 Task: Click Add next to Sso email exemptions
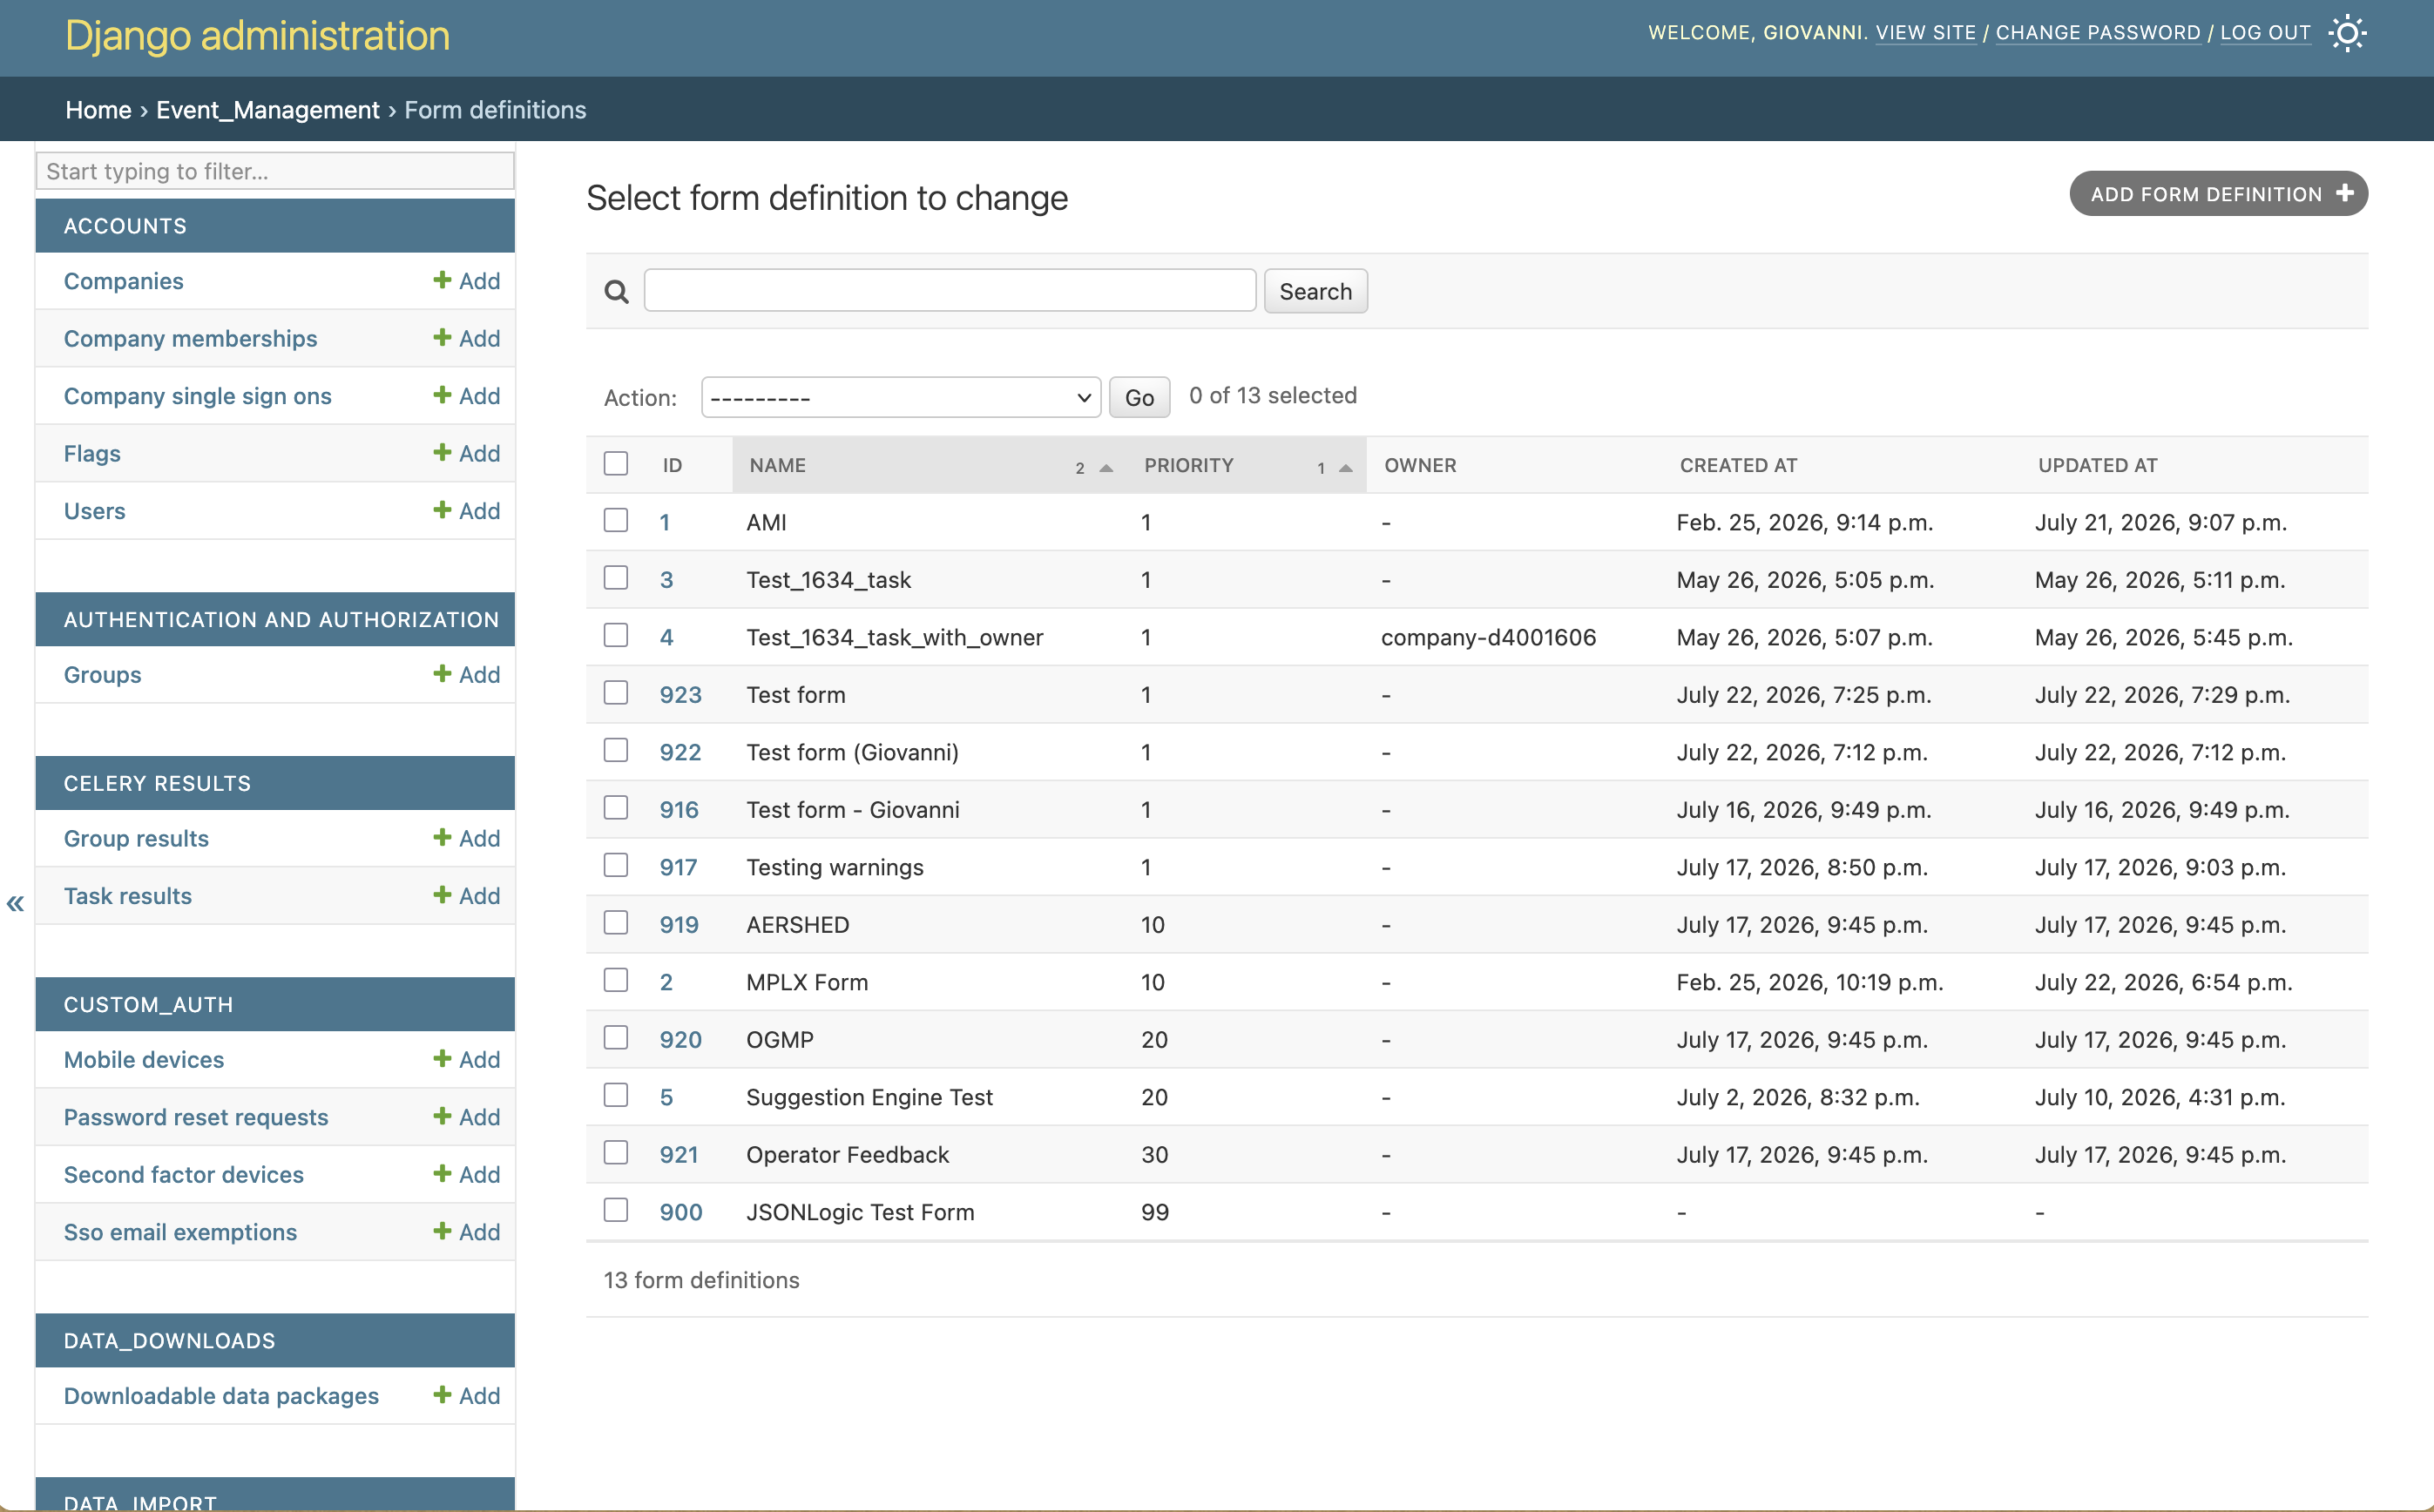click(466, 1232)
